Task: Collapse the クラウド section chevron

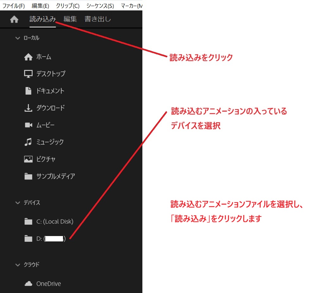Action: pos(17,265)
